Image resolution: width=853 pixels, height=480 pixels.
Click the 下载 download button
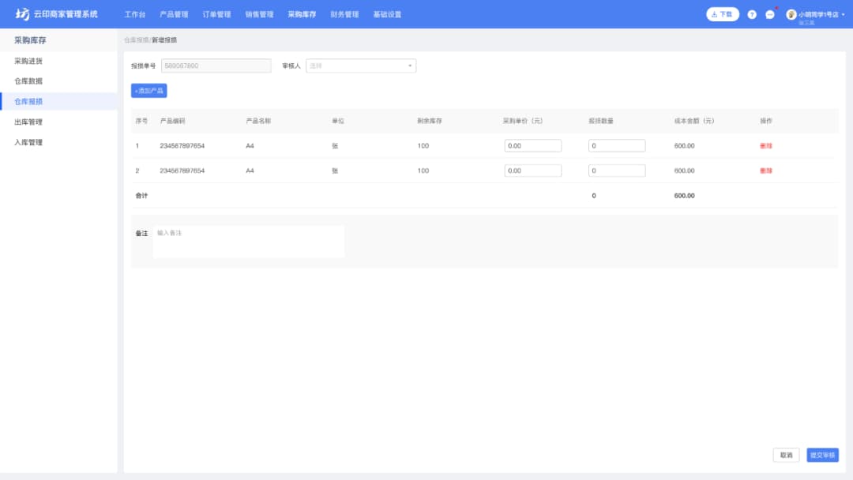722,14
